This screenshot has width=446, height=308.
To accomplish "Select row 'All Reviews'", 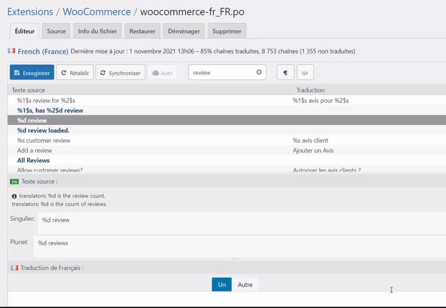I will point(227,160).
